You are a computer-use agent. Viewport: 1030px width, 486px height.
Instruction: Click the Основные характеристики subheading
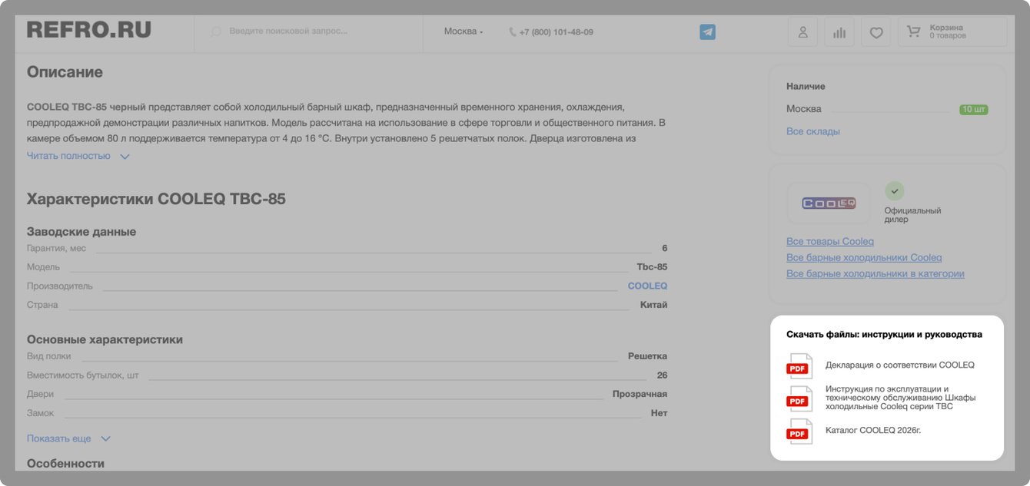(x=105, y=339)
